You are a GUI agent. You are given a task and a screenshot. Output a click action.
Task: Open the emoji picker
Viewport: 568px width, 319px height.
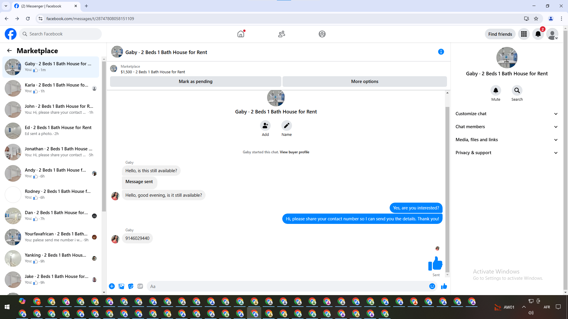coord(432,286)
